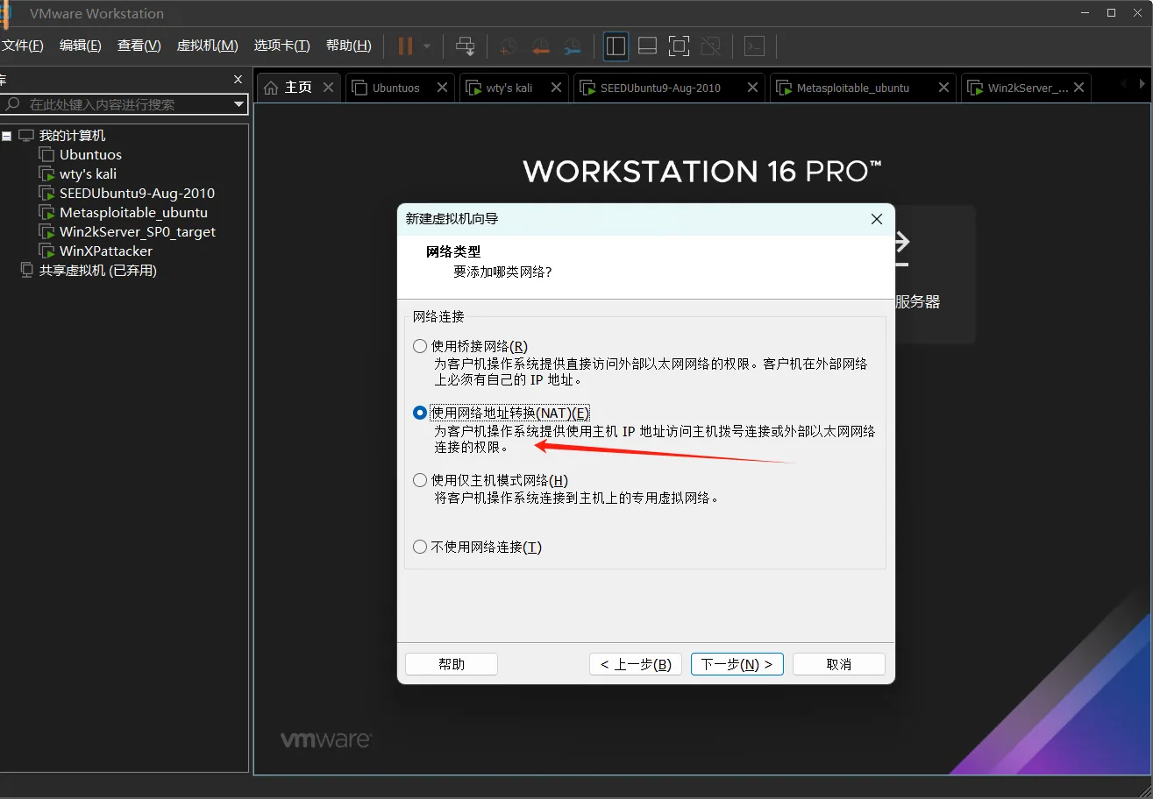Image resolution: width=1153 pixels, height=799 pixels.
Task: Click the running VM icon beside wty's kali in tree
Action: (x=46, y=174)
